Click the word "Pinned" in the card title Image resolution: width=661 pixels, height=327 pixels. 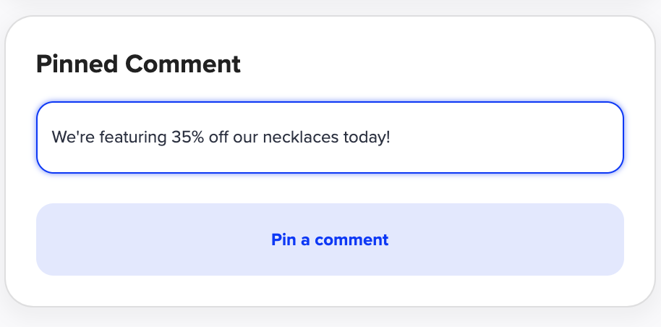(x=77, y=64)
